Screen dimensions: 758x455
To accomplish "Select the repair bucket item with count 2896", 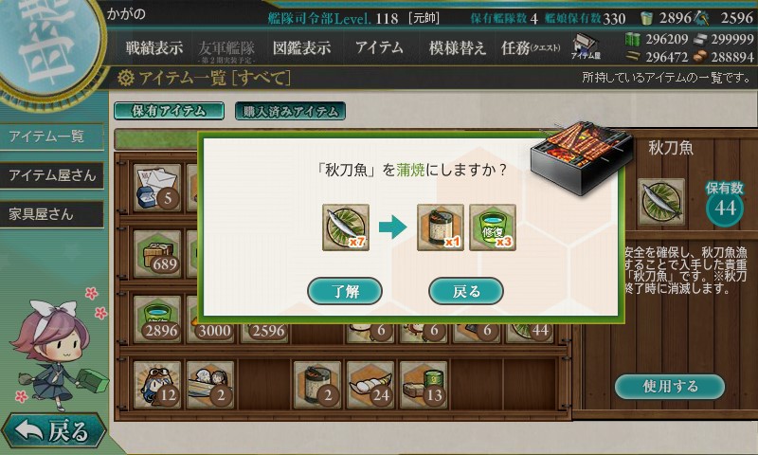I will click(x=157, y=319).
